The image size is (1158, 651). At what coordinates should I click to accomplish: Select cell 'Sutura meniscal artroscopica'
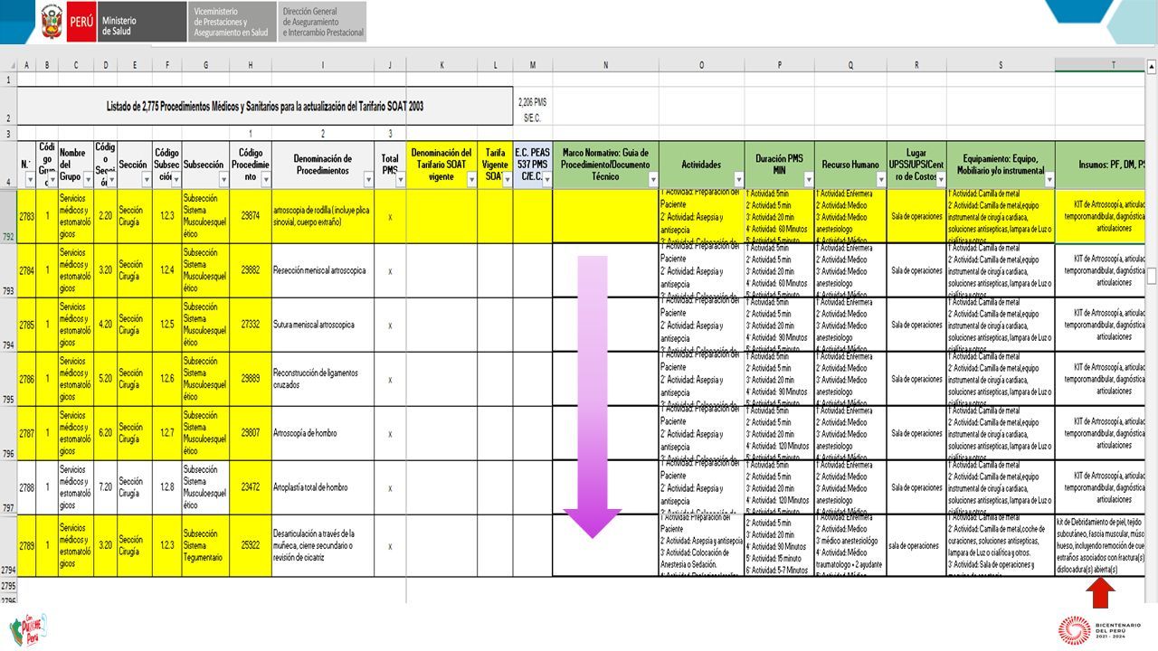click(x=323, y=325)
